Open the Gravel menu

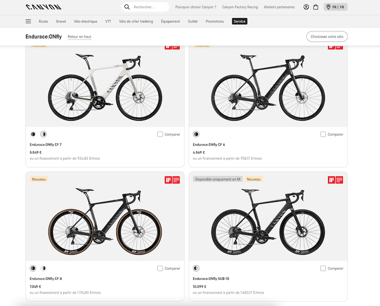(x=61, y=21)
